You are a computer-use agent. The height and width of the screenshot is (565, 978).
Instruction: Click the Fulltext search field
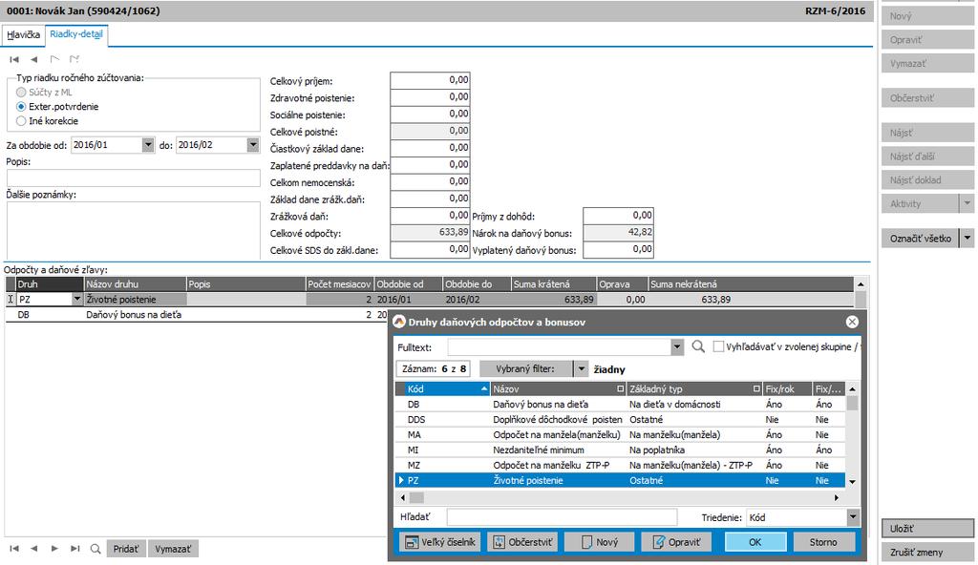[560, 346]
